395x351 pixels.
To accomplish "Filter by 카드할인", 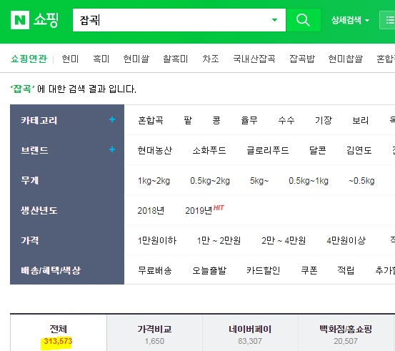I will pyautogui.click(x=264, y=270).
